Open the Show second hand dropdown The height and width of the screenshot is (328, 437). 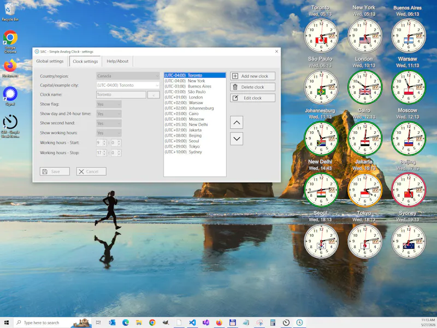[x=109, y=124]
